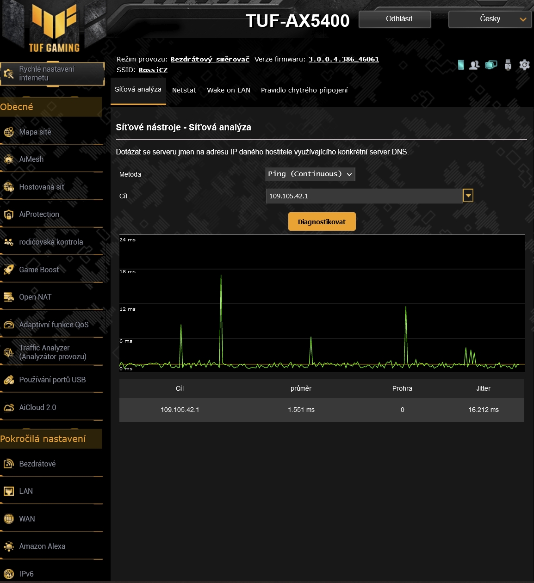Open the Metoda Ping (Continuous) dropdown
This screenshot has height=583, width=534.
(x=310, y=174)
